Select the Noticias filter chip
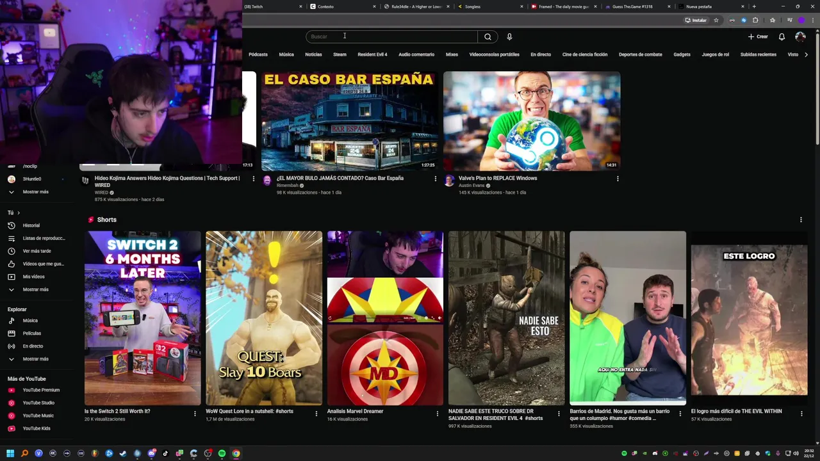This screenshot has width=820, height=461. (313, 54)
